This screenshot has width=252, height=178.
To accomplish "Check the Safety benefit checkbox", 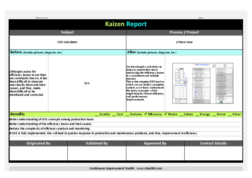I will click(x=181, y=114).
